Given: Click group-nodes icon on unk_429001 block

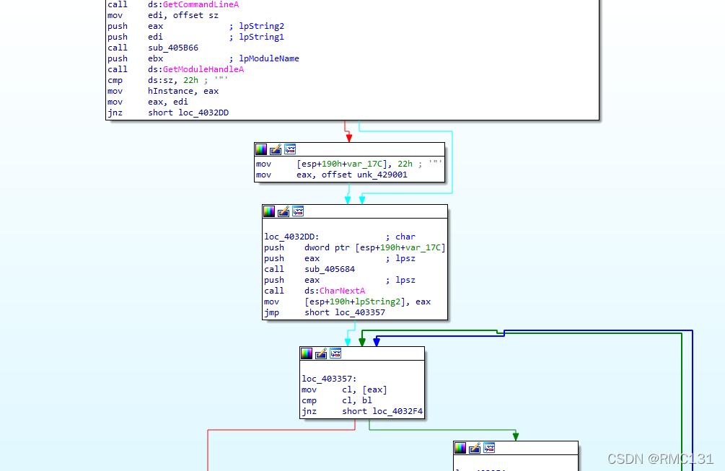Looking at the screenshot, I should pyautogui.click(x=290, y=149).
